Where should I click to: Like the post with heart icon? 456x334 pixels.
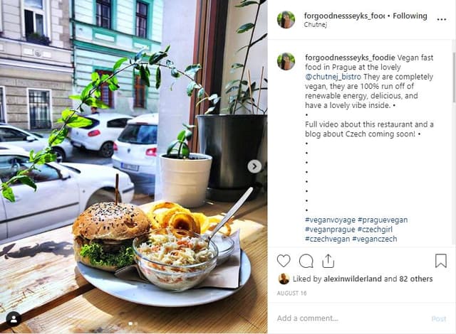tap(284, 261)
